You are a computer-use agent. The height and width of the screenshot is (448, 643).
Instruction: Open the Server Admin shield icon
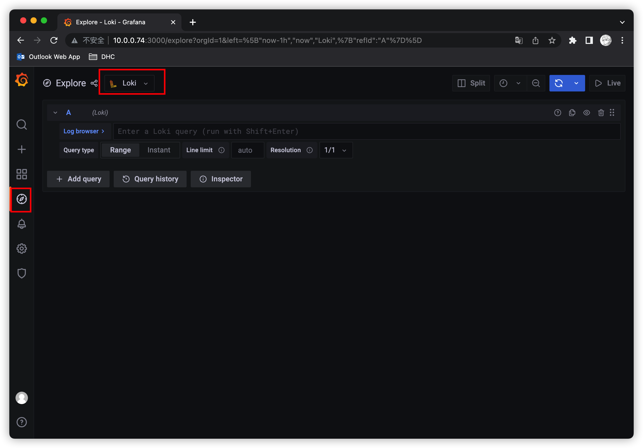[21, 273]
